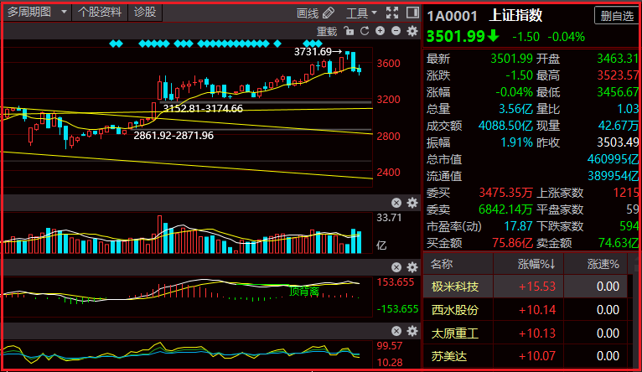The width and height of the screenshot is (642, 372).
Task: Refresh chart with circular arrow icon
Action: point(365,31)
